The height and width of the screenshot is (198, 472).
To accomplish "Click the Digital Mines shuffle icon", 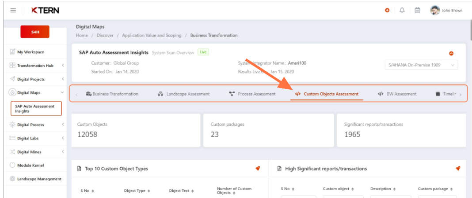I will click(x=12, y=152).
